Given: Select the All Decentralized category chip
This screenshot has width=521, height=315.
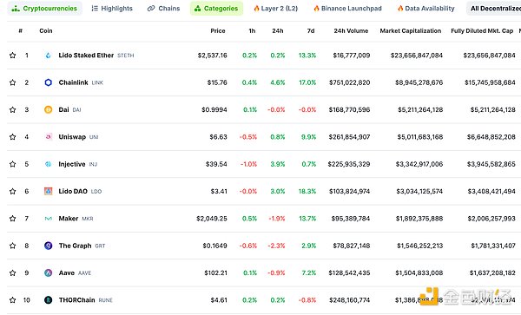Looking at the screenshot, I should coord(494,9).
